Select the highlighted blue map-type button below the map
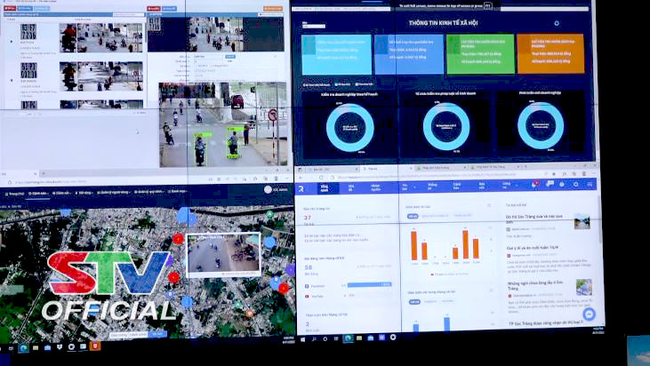 tap(156, 334)
